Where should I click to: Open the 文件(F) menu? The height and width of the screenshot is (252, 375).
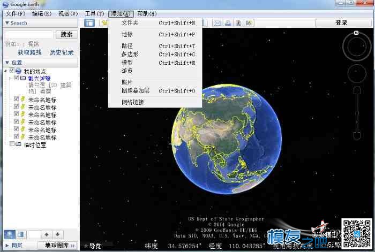(x=16, y=13)
